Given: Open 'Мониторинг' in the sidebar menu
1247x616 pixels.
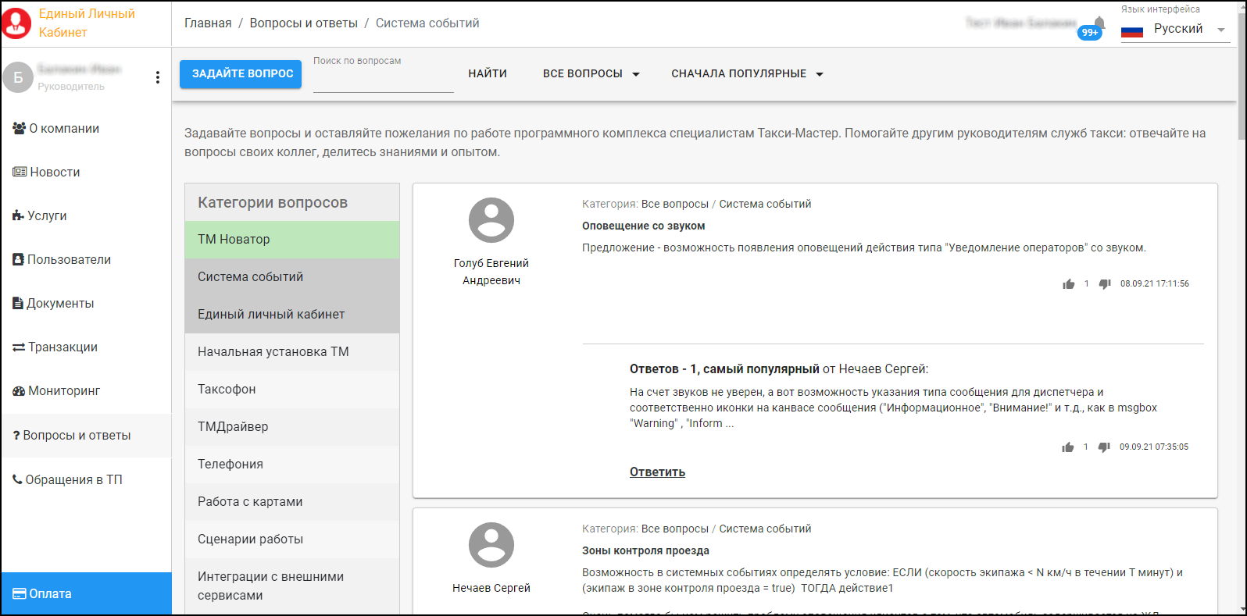Looking at the screenshot, I should click(64, 391).
